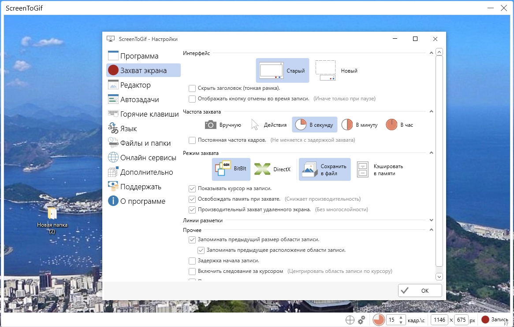Click scrollbar up arrow in settings
The image size is (514, 327).
tap(439, 52)
